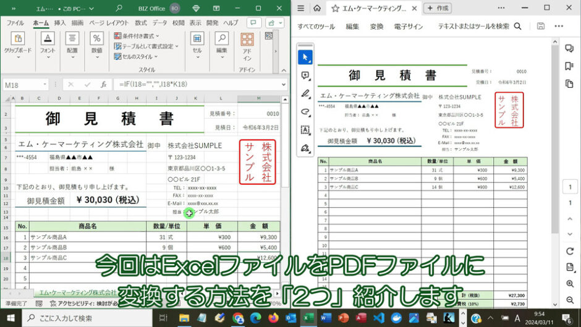Image resolution: width=581 pixels, height=327 pixels.
Task: Click the 作成 new tab button
Action: pos(438,8)
